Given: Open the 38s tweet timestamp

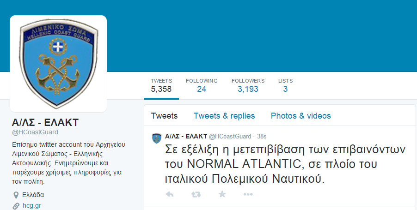Looking at the screenshot, I should (x=262, y=136).
